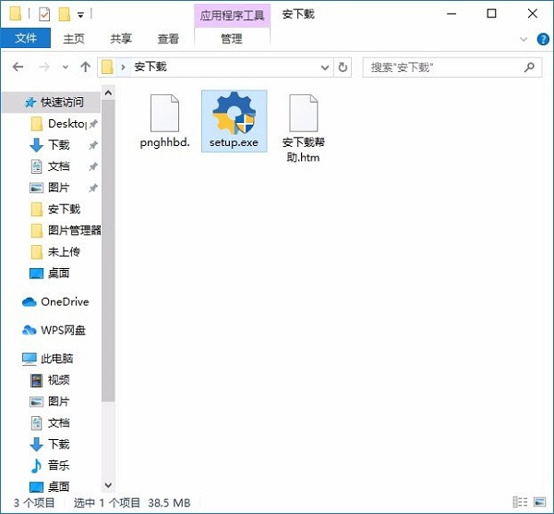Expand the ribbon with the chevron
Screen dimensions: 554x514
pyautogui.click(x=524, y=39)
